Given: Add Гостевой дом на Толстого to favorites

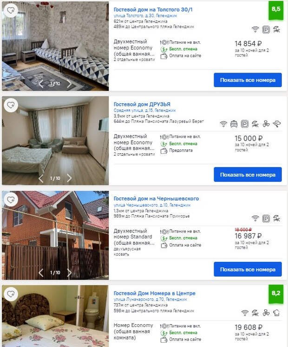Looking at the screenshot, I should (11, 10).
